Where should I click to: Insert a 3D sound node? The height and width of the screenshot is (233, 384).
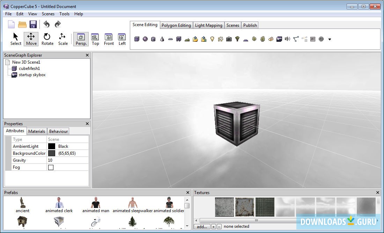(x=287, y=39)
